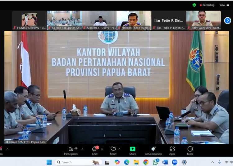Expand the video options arrow

click(7, 149)
